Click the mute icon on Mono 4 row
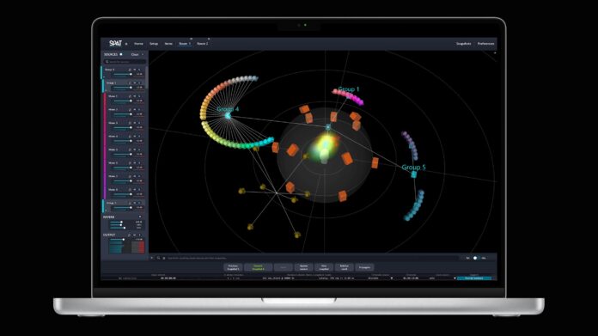Screen dimensions: 598x336 [x=135, y=136]
